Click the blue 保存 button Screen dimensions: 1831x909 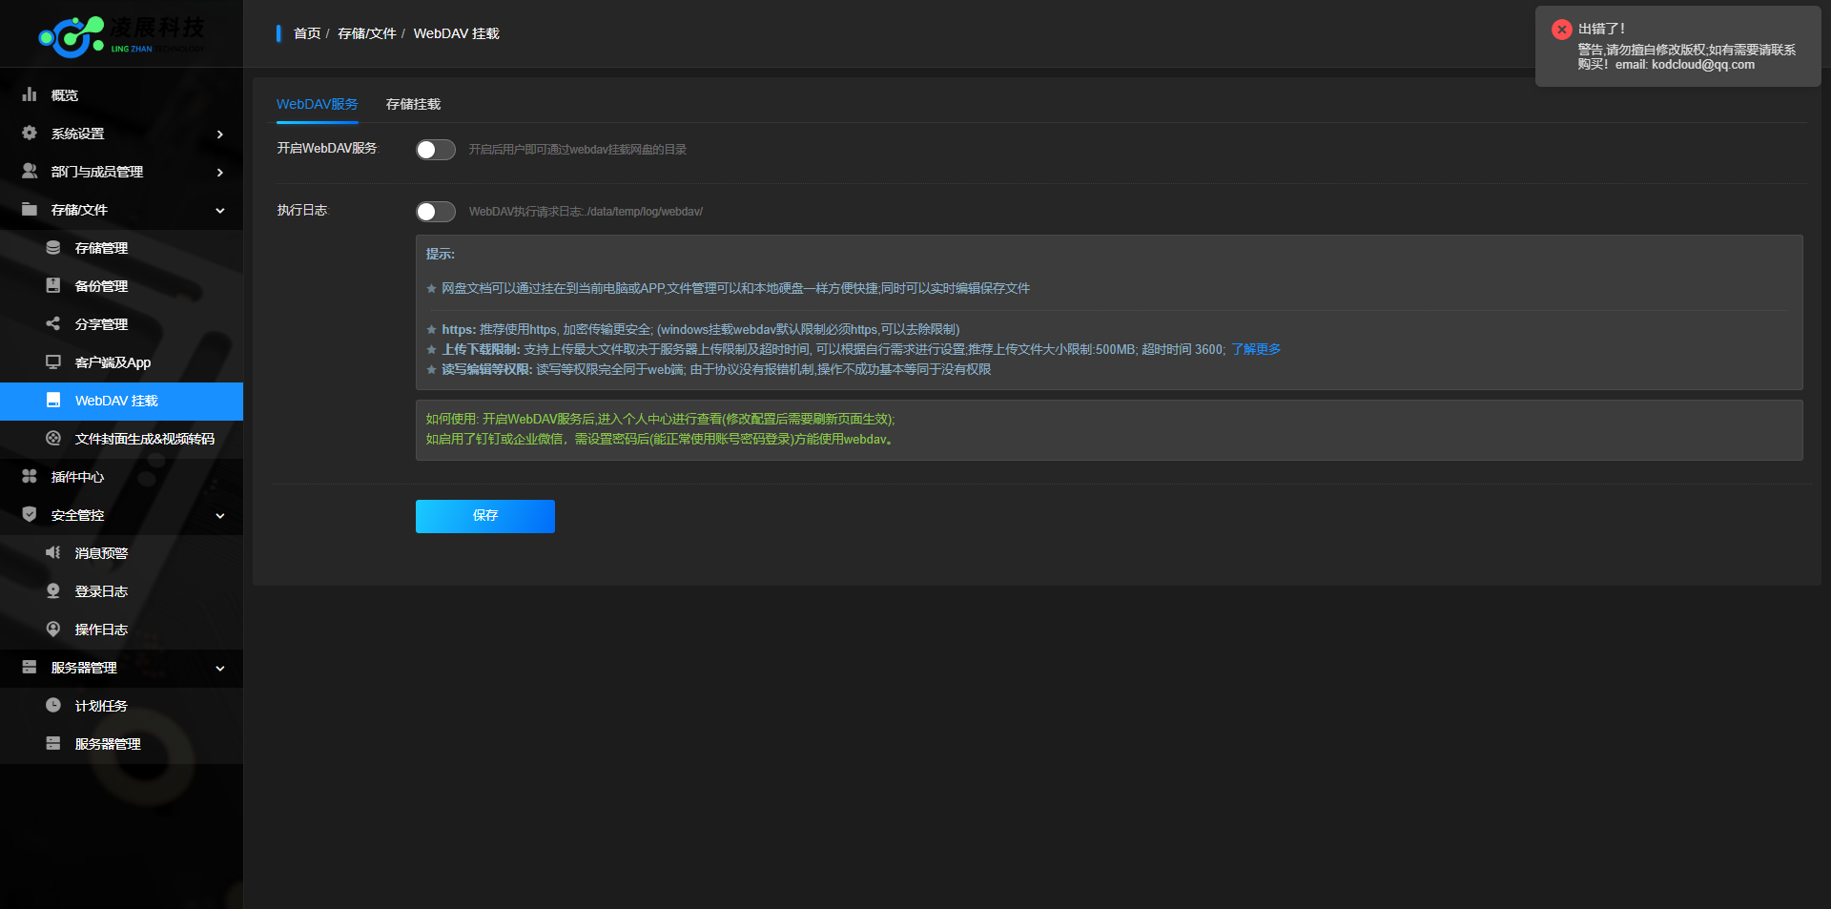click(484, 516)
